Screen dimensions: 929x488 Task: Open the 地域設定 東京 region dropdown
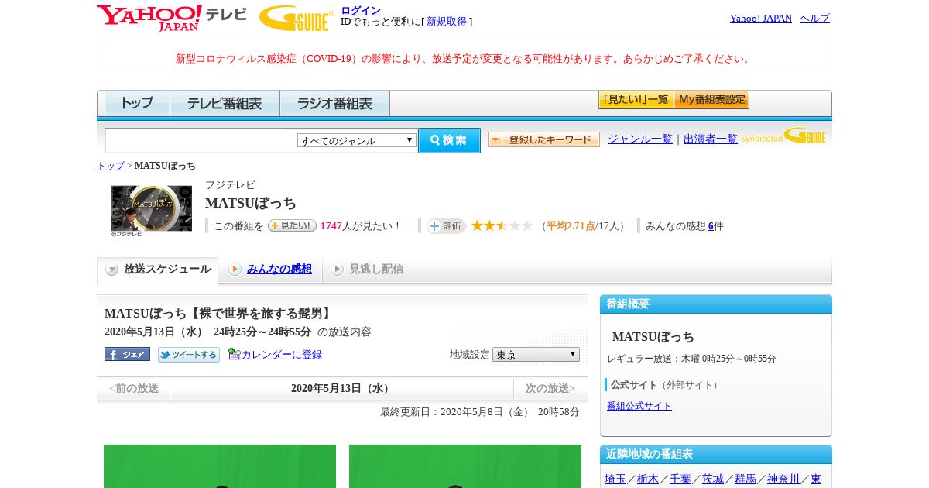pos(536,354)
